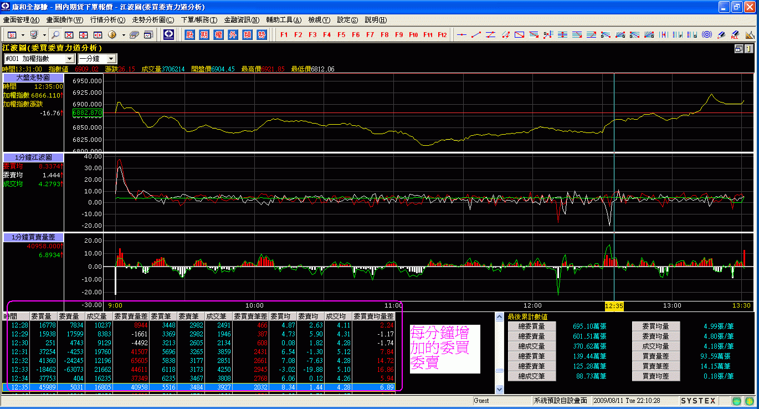Click the F5 shortcut button
This screenshot has width=759, height=409.
coord(341,35)
